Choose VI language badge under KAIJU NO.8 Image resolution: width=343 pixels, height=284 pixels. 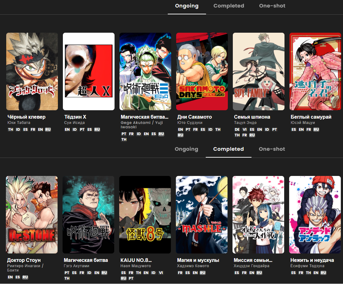pos(161,273)
